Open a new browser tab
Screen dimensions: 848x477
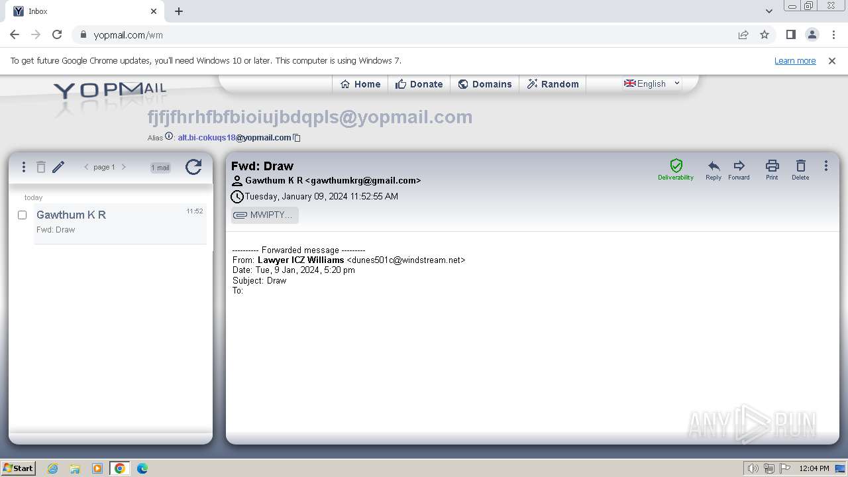[x=179, y=11]
